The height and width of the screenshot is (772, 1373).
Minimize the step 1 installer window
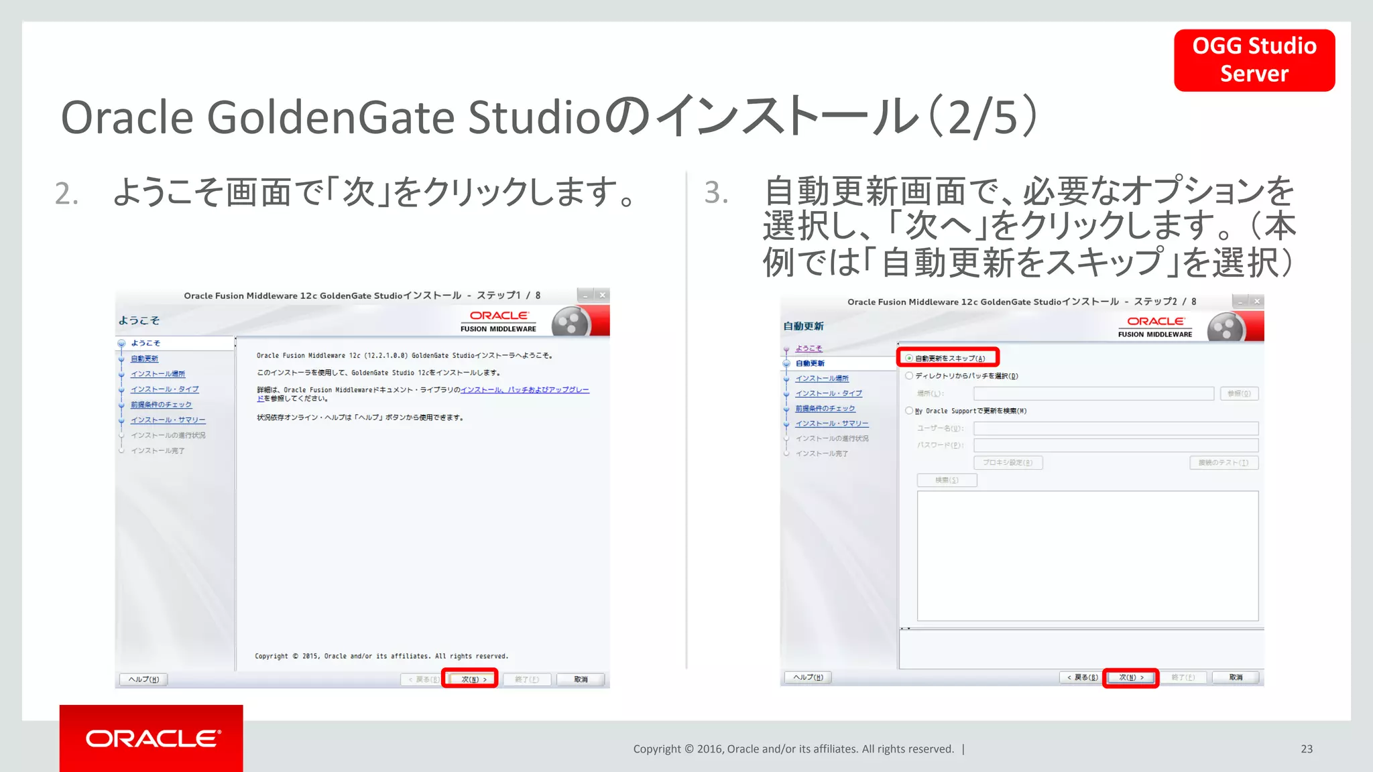pyautogui.click(x=585, y=295)
